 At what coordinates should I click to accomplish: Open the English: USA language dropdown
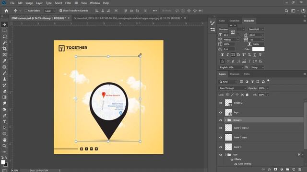click(x=231, y=67)
